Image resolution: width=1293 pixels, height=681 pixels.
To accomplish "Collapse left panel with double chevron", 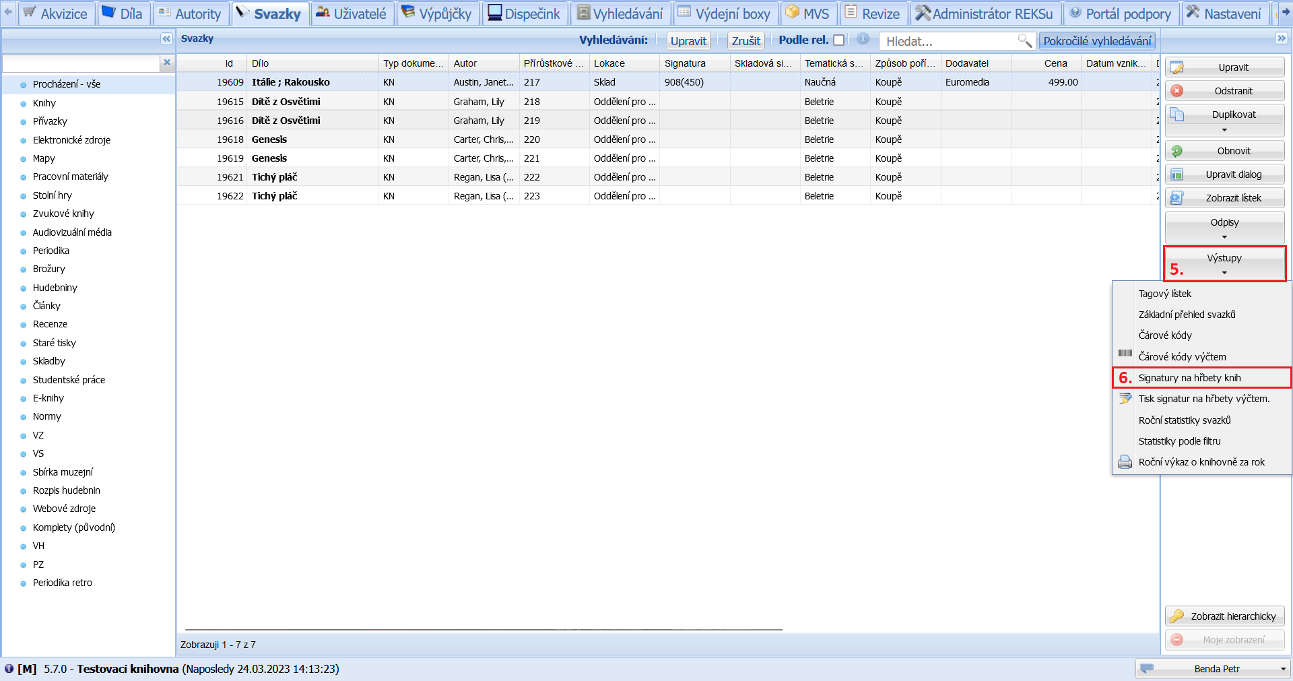I will 166,39.
